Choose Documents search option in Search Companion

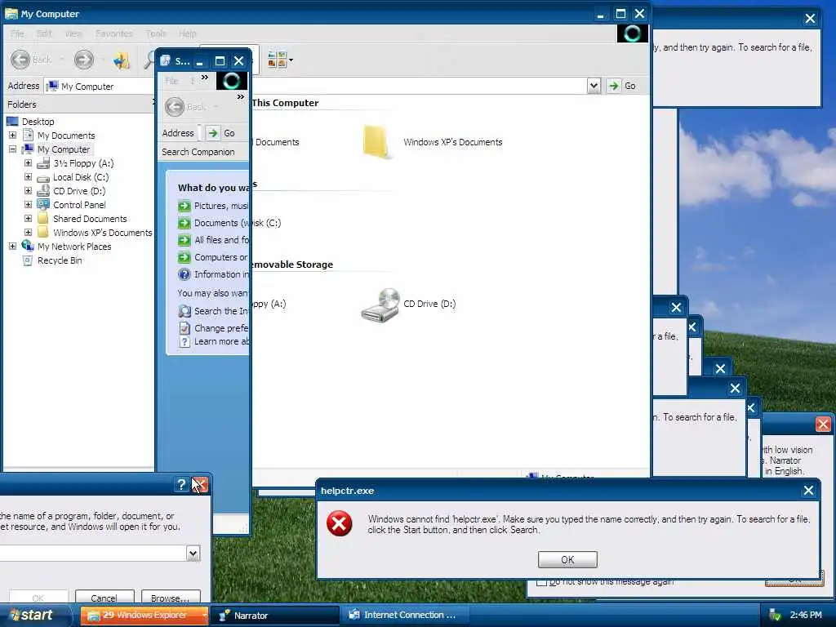[x=213, y=223]
